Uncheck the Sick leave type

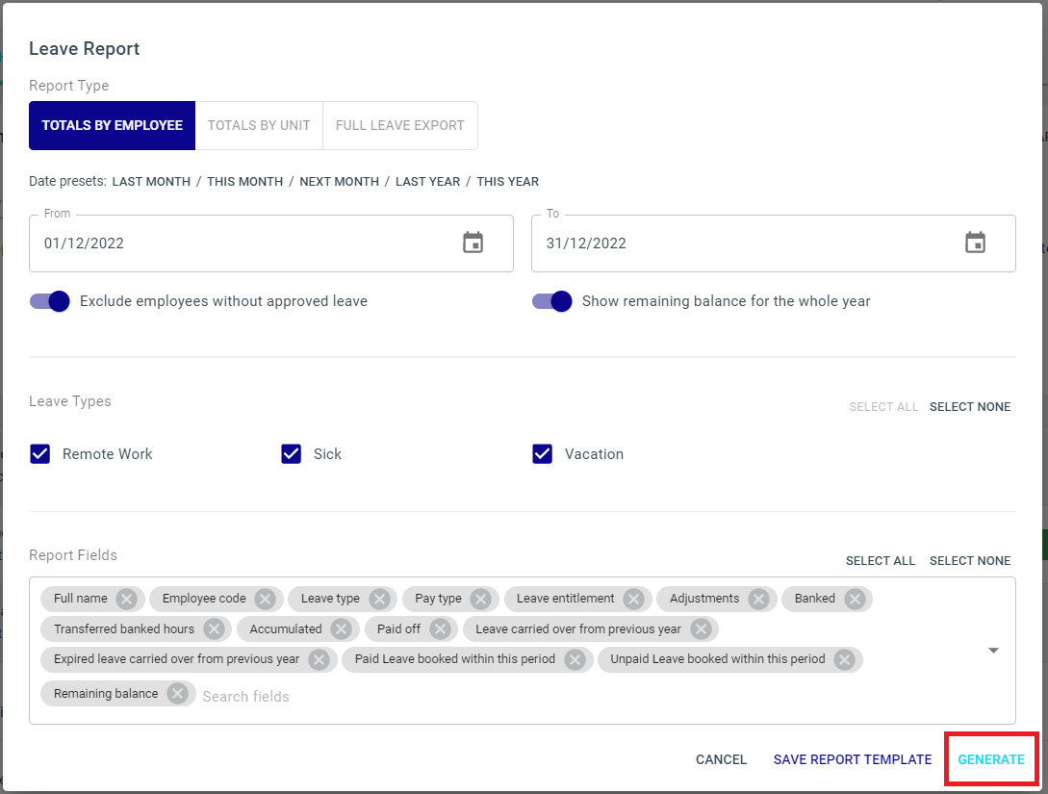[x=292, y=454]
